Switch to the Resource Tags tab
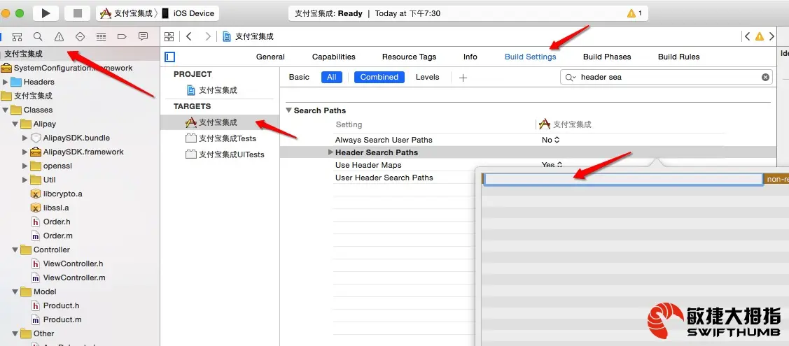This screenshot has width=789, height=346. coord(409,57)
